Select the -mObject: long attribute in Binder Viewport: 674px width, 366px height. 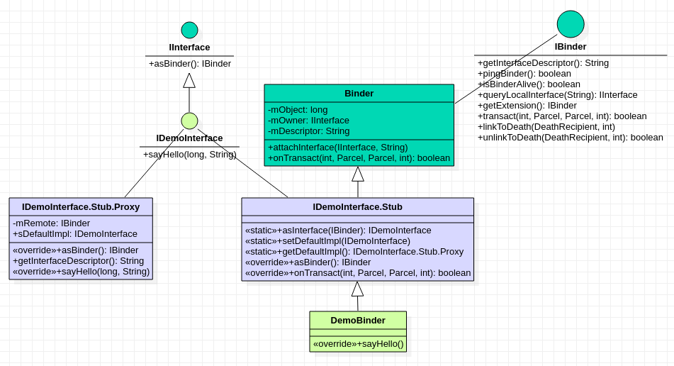[x=298, y=110]
